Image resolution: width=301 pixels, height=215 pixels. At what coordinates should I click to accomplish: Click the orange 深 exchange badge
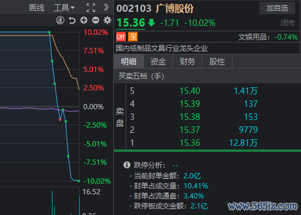(x=133, y=37)
